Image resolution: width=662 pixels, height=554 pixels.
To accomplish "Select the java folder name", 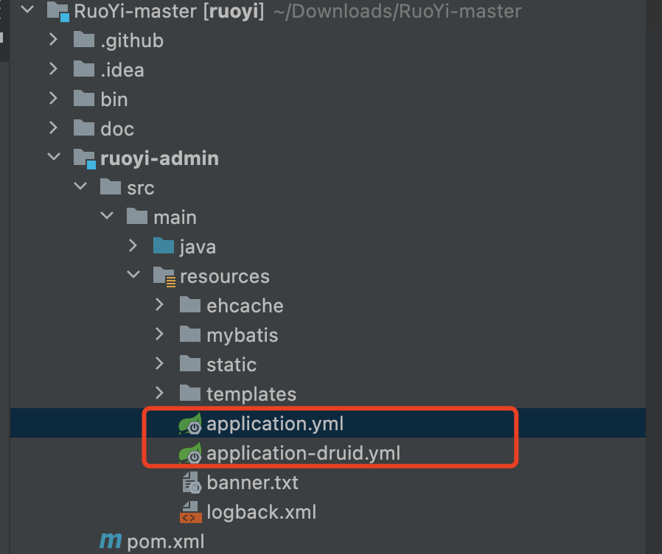I will pyautogui.click(x=198, y=248).
